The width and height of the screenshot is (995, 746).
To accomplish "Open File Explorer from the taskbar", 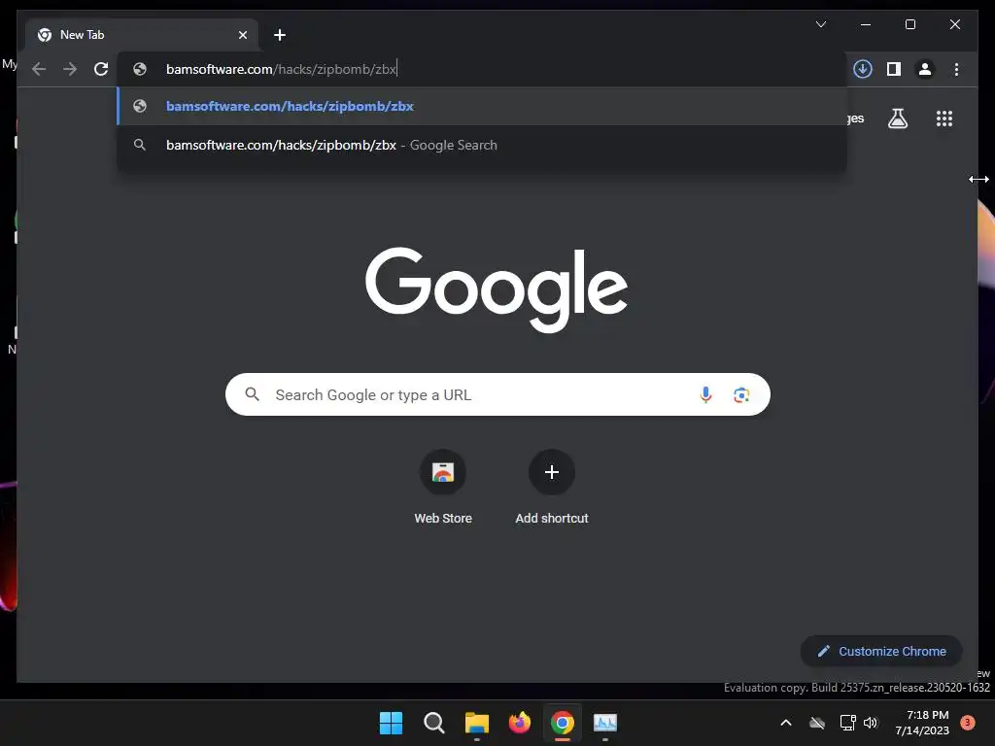I will click(x=476, y=723).
